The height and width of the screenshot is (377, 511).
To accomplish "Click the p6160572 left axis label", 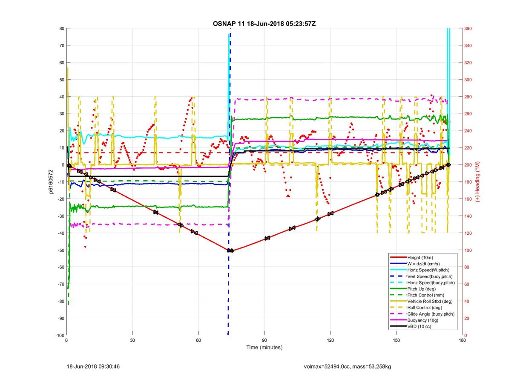I will 50,182.
